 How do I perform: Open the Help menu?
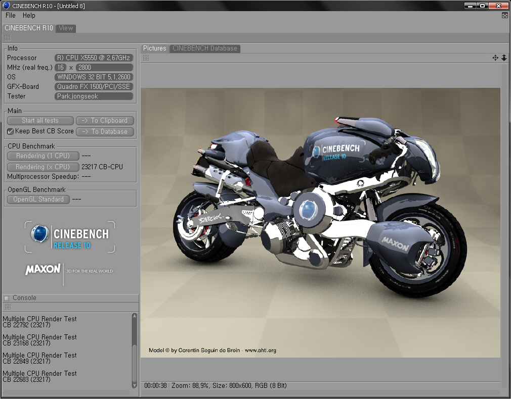coord(29,15)
